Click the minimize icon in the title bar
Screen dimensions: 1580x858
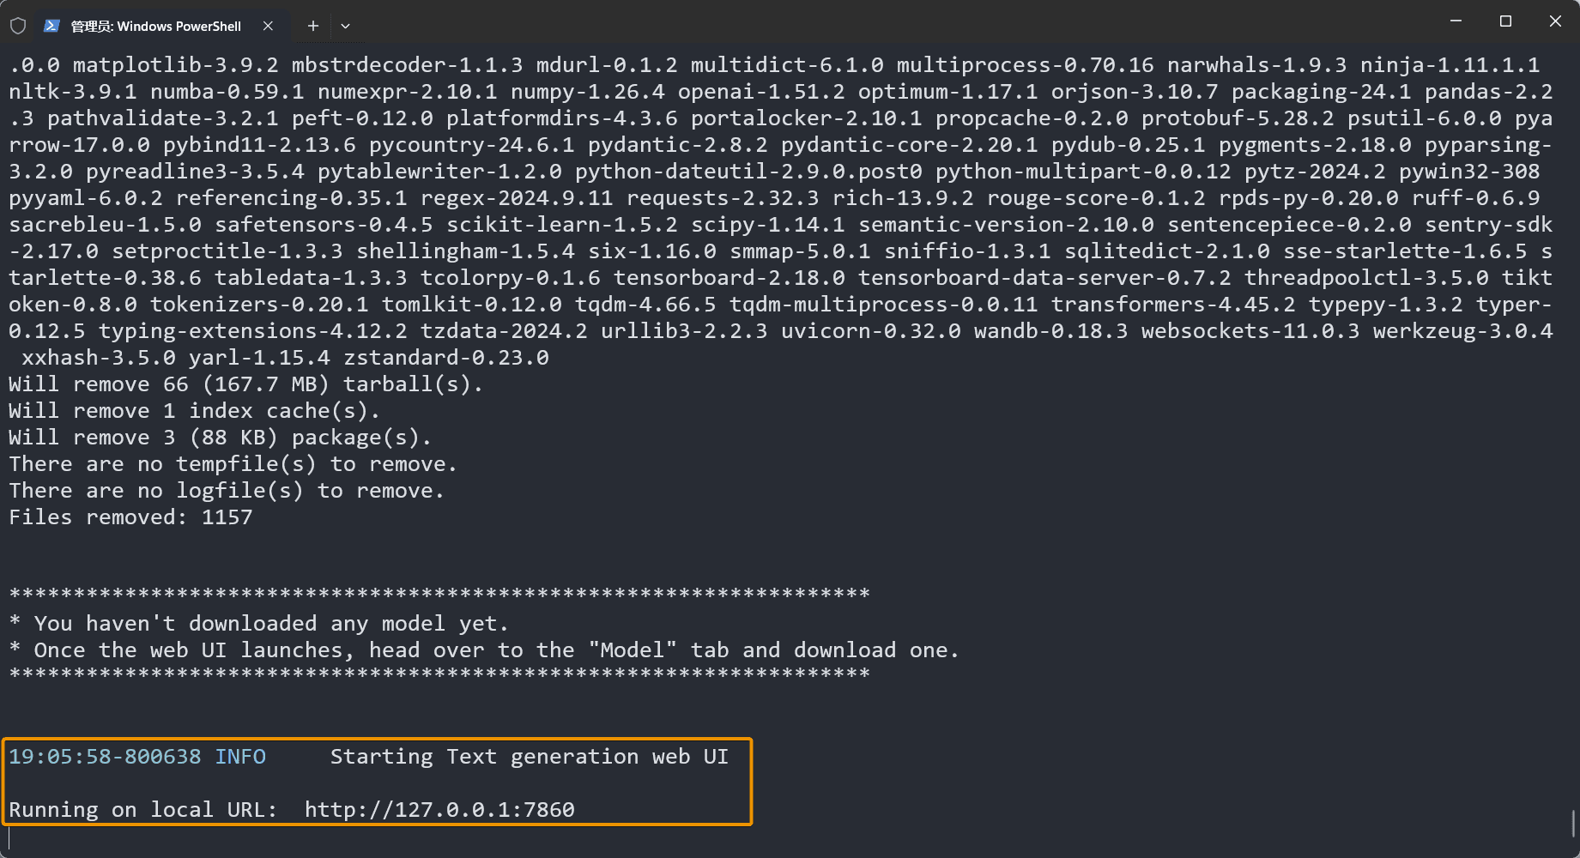pos(1455,21)
